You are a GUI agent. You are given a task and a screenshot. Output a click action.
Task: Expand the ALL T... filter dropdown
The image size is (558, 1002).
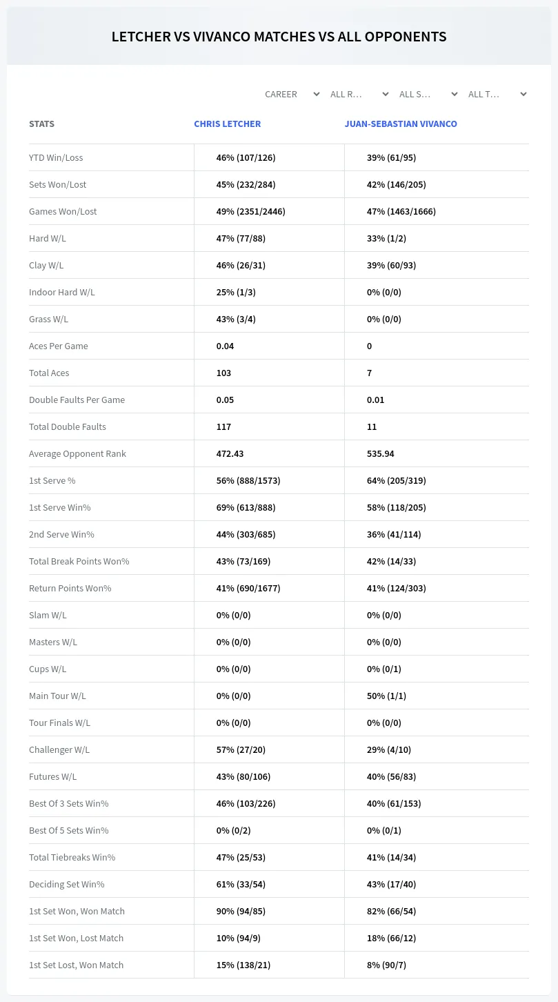497,95
